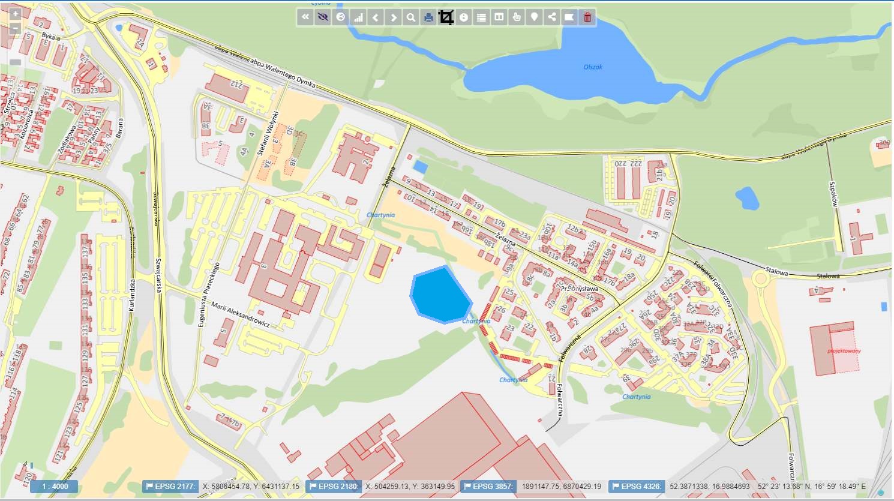
Task: Print the map with printer icon
Action: pyautogui.click(x=428, y=17)
